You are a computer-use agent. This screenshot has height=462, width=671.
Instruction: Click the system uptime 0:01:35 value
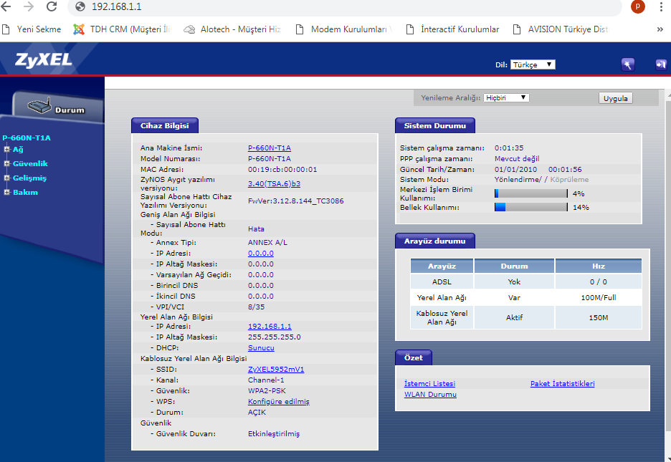509,148
